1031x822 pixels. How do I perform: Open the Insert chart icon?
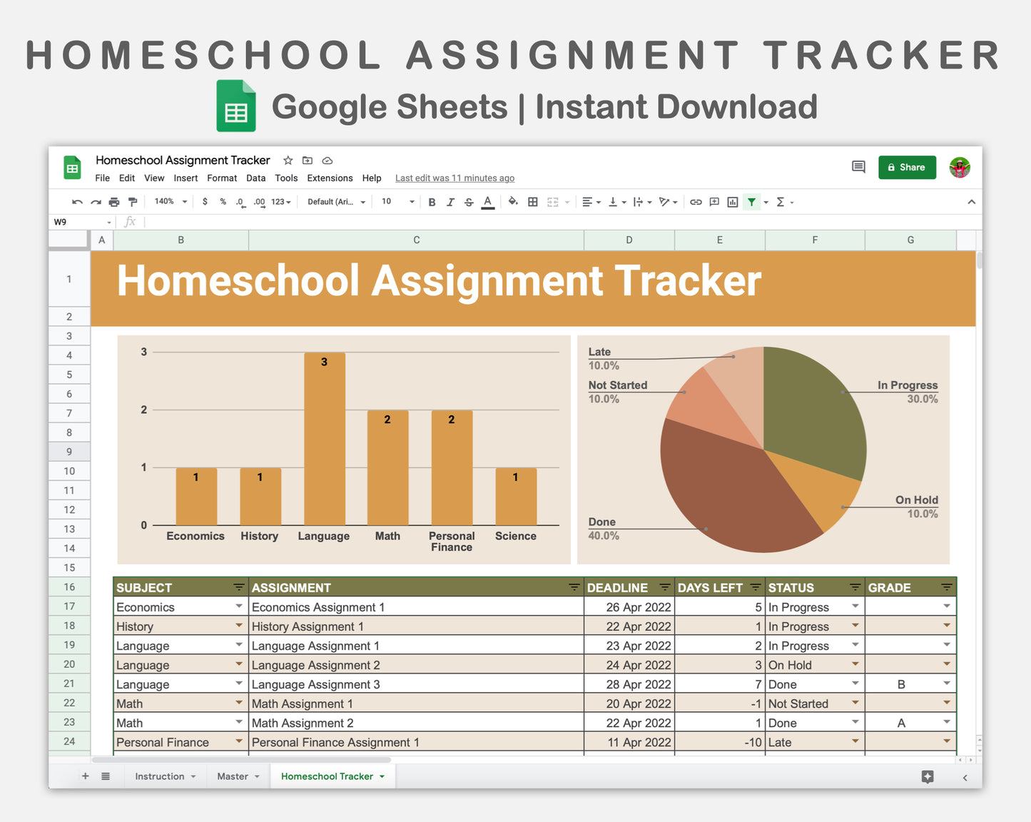click(732, 202)
